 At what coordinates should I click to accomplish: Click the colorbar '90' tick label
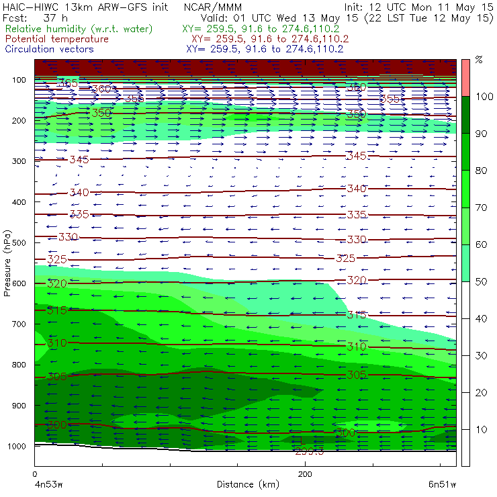coord(481,134)
